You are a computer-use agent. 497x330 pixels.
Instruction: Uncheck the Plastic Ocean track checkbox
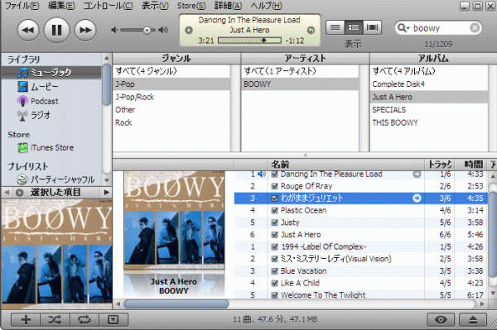click(x=275, y=210)
